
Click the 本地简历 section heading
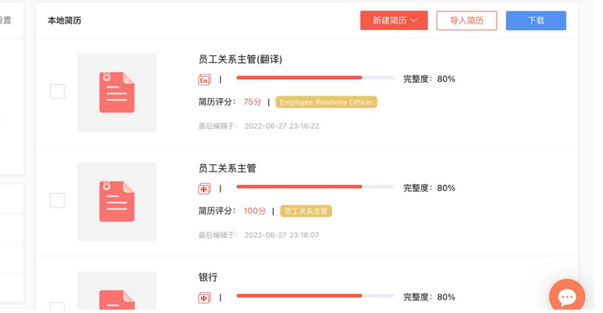pyautogui.click(x=64, y=20)
